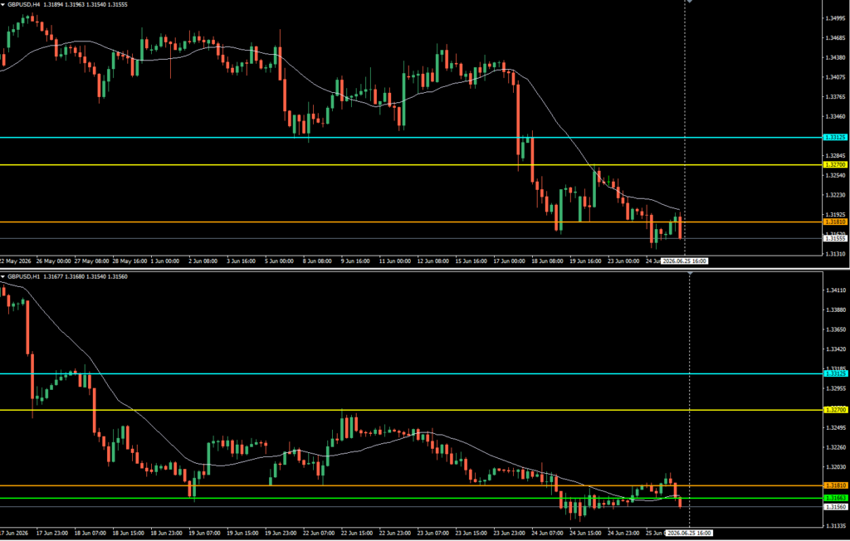Click orange 1.31810 price tag in H4 chart
Viewport: 850px width, 541px height.
835,222
